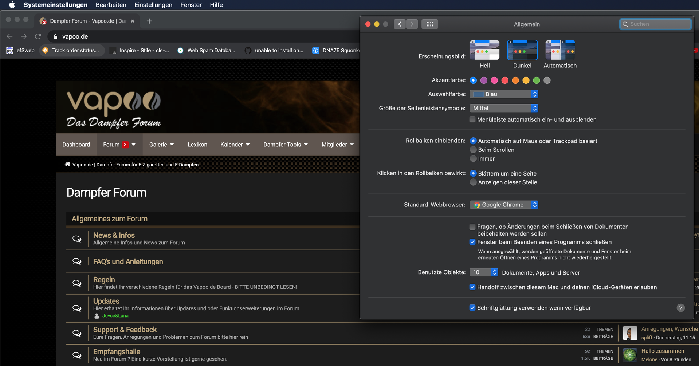Open the Lexikon tab in forum navigation
This screenshot has height=366, width=699.
(x=197, y=145)
